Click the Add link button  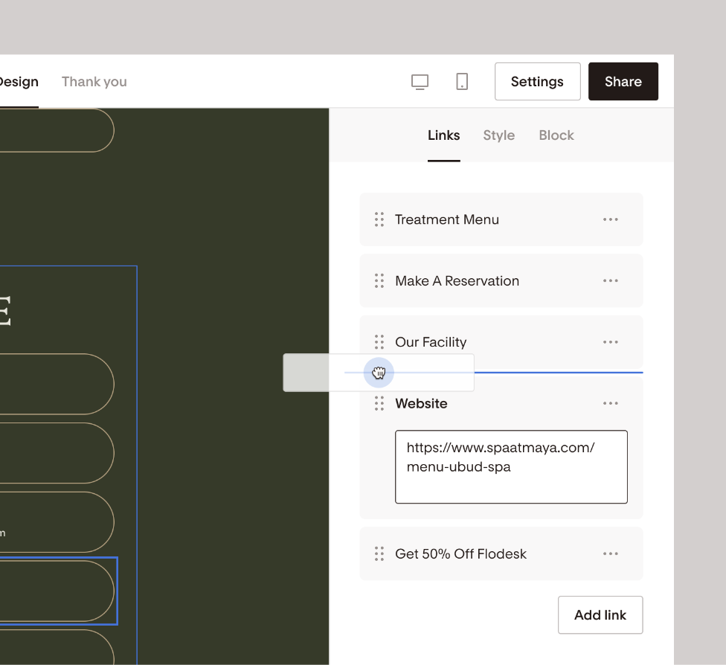pos(600,615)
